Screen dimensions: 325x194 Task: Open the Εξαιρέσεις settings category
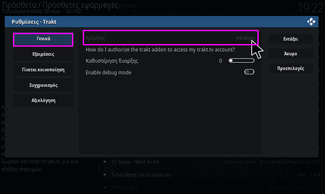click(x=43, y=54)
